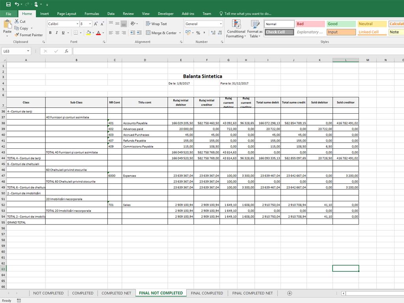Apply the Input cell style

[x=341, y=32]
